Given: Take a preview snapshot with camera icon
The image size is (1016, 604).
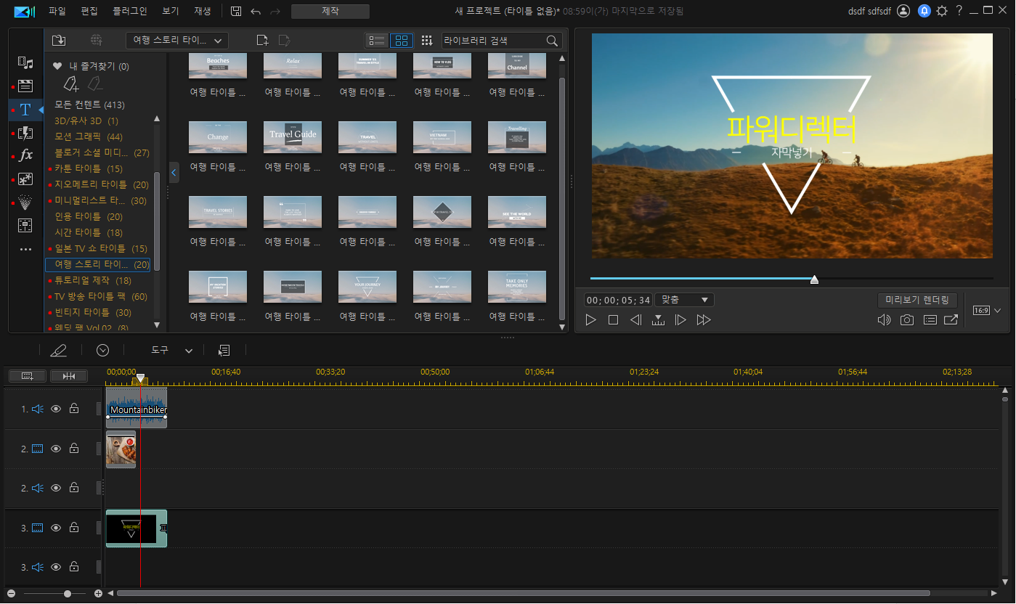Looking at the screenshot, I should (x=906, y=320).
